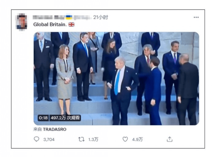216x157 pixels.
Task: Click the 3,704 replies count
Action: [x=49, y=140]
